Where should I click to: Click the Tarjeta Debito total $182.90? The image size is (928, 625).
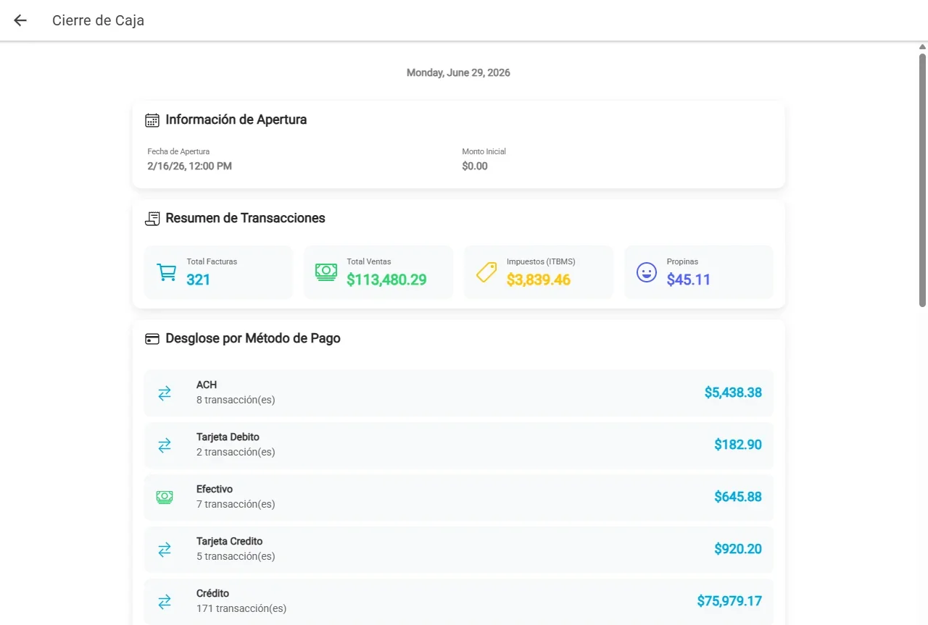coord(738,445)
